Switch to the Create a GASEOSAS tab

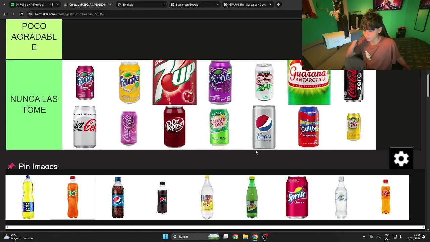pos(87,5)
